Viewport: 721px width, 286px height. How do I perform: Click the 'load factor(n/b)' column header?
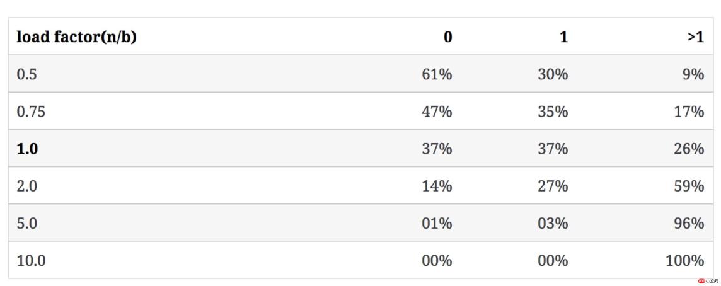76,37
